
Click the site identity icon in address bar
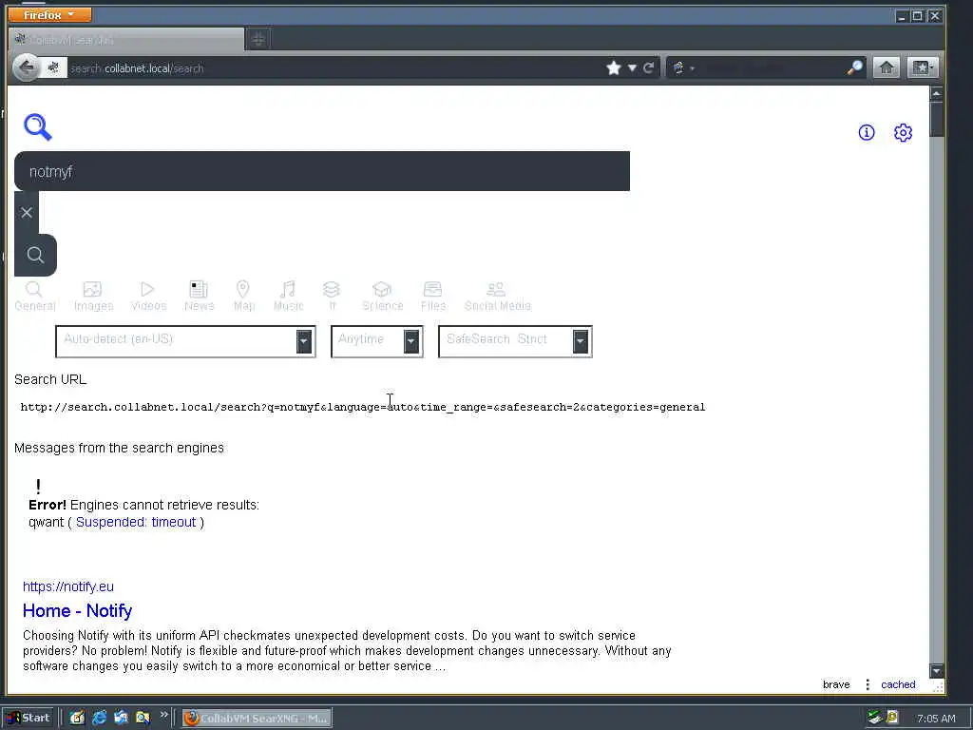53,67
